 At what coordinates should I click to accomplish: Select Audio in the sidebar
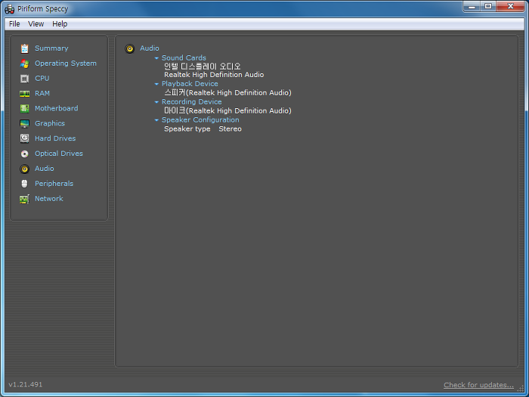(x=44, y=169)
